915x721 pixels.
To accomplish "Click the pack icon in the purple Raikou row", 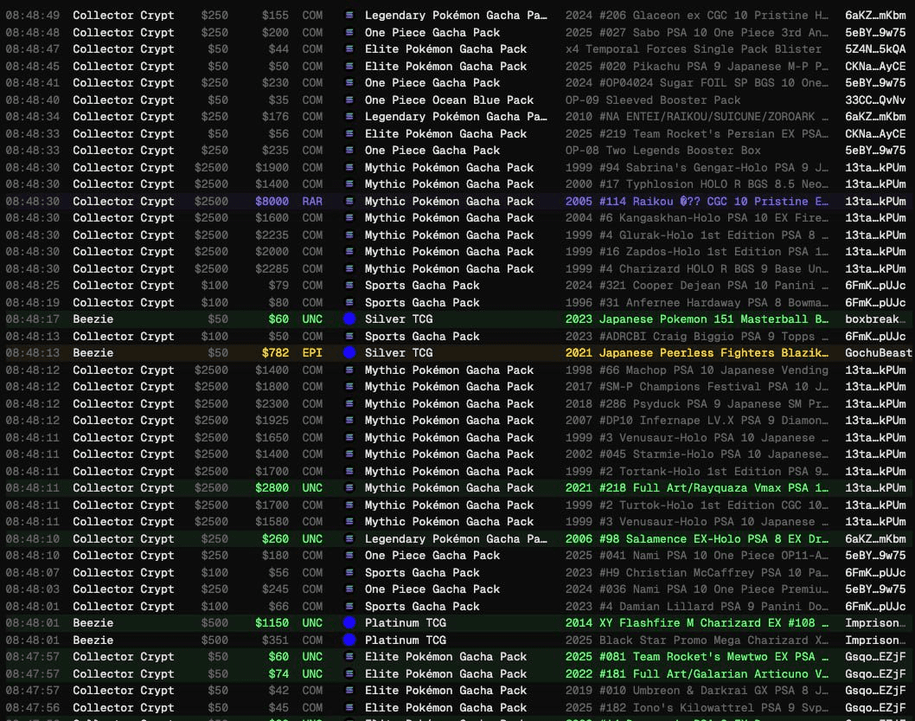I will [x=349, y=202].
